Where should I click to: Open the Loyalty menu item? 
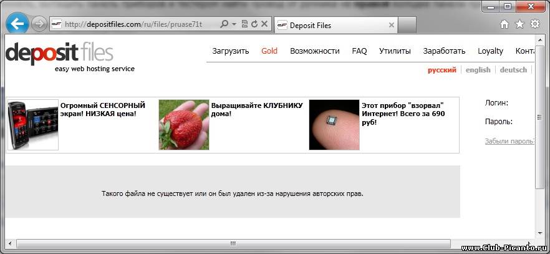coord(490,51)
